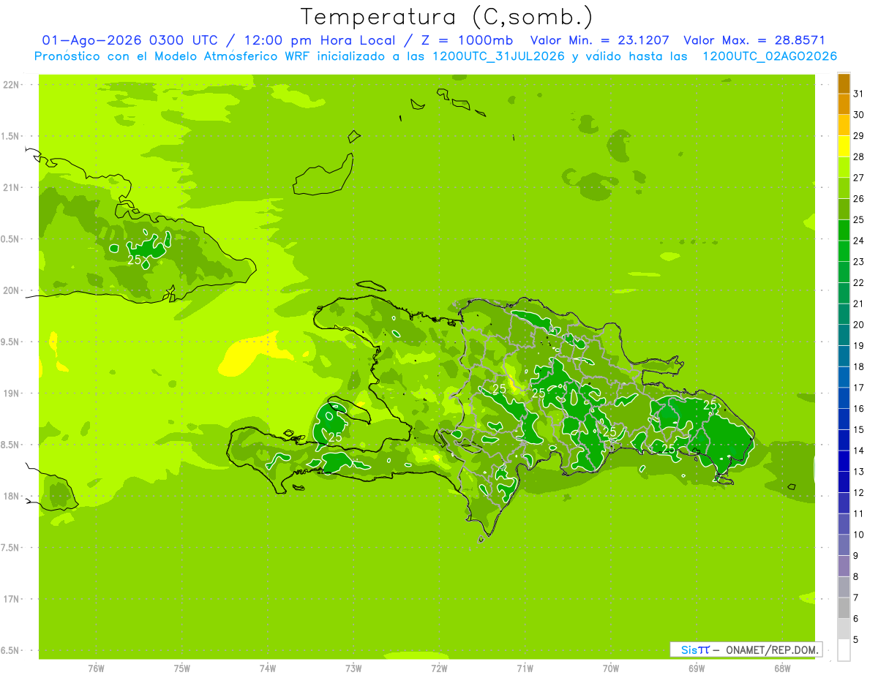The image size is (878, 678).
Task: Click the Temperatura (C,somb.) title
Action: point(447,16)
